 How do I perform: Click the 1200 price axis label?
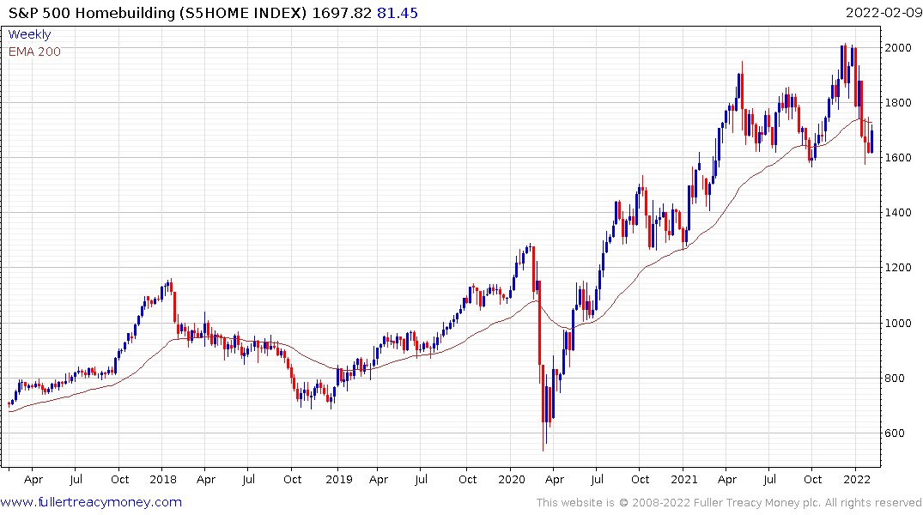pyautogui.click(x=898, y=268)
